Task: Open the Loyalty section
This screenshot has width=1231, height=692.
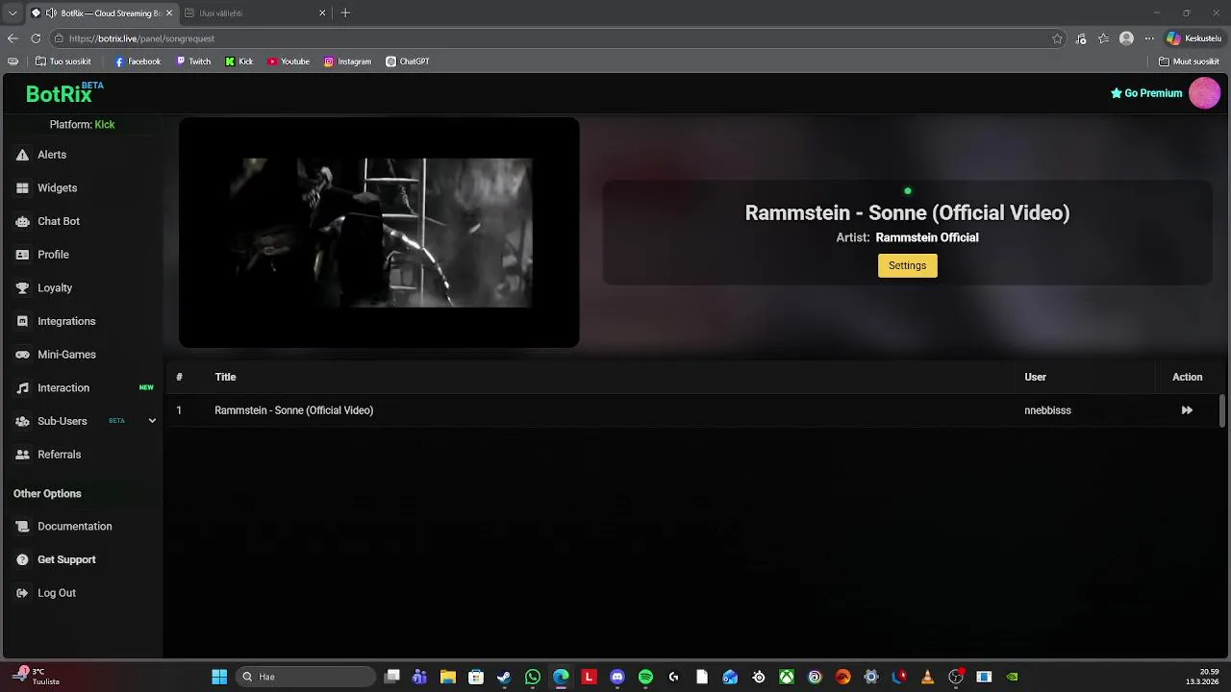Action: point(55,288)
